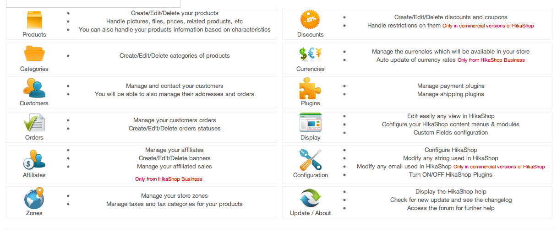The image size is (557, 238).
Task: Click the Update / About arrows icon
Action: point(310,198)
